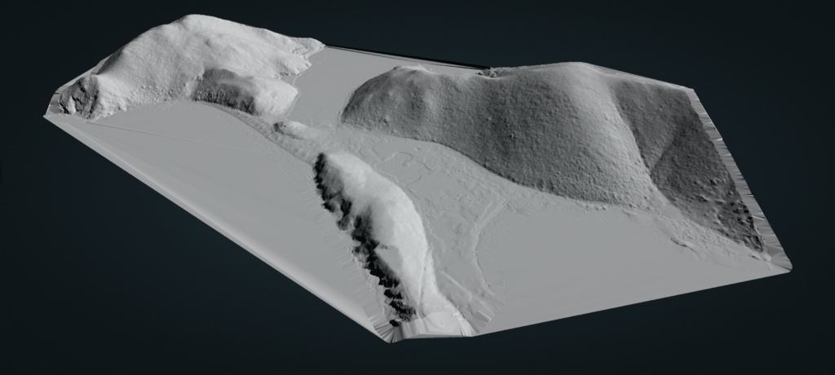Click the smooth flat plain on left side
This screenshot has height=375, width=835.
tap(204, 179)
